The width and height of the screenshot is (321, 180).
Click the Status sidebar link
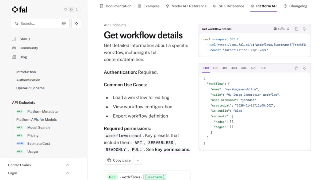coord(25,39)
